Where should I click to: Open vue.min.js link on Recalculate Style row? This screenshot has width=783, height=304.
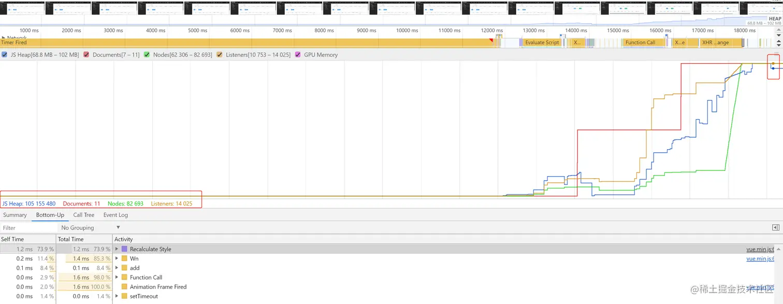click(x=760, y=249)
